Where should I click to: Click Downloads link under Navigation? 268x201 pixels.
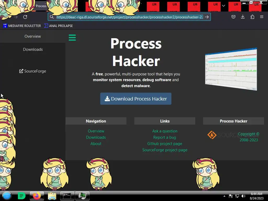tap(96, 137)
